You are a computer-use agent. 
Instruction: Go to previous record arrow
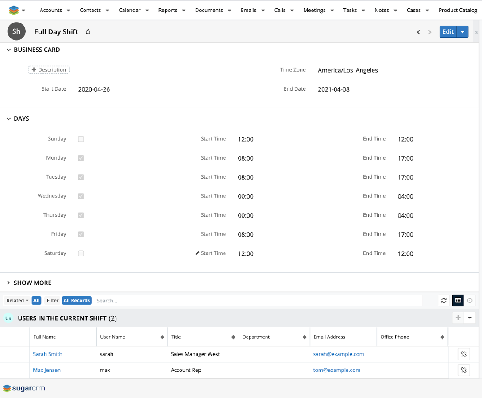tap(418, 32)
